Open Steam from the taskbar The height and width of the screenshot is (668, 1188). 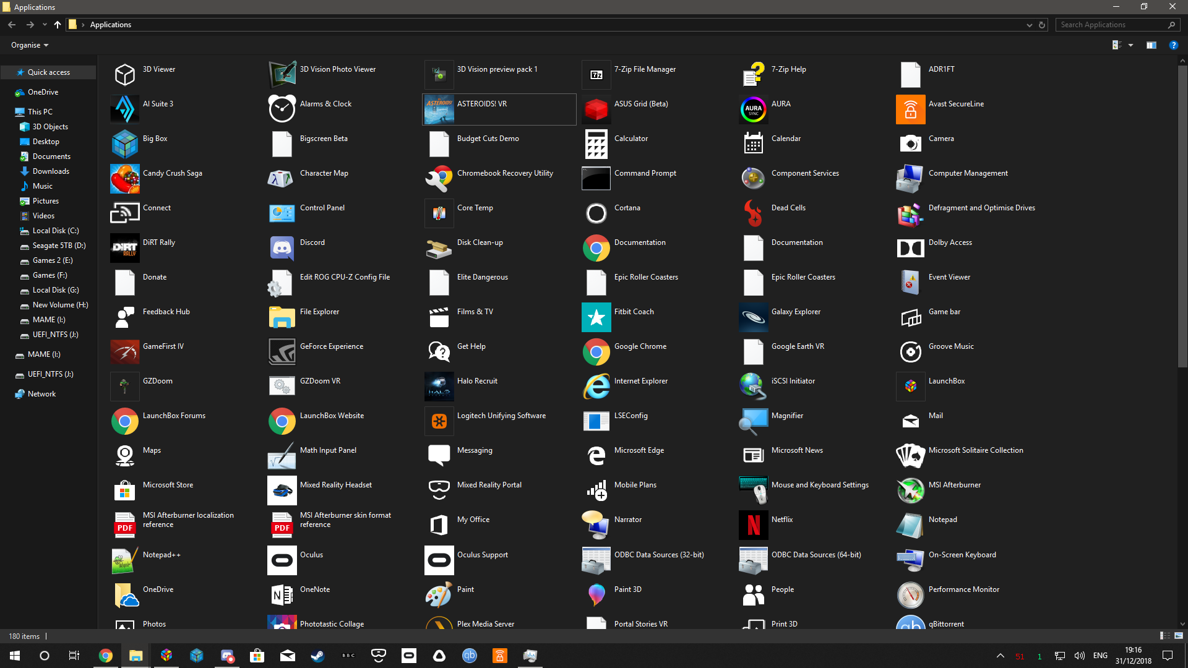(x=317, y=656)
